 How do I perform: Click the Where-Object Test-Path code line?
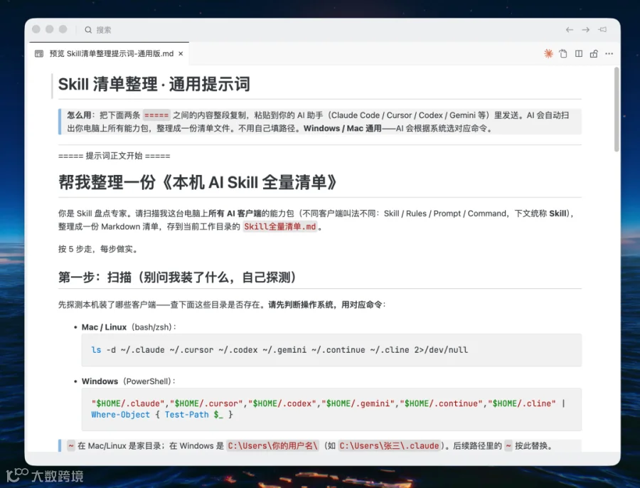tap(162, 415)
